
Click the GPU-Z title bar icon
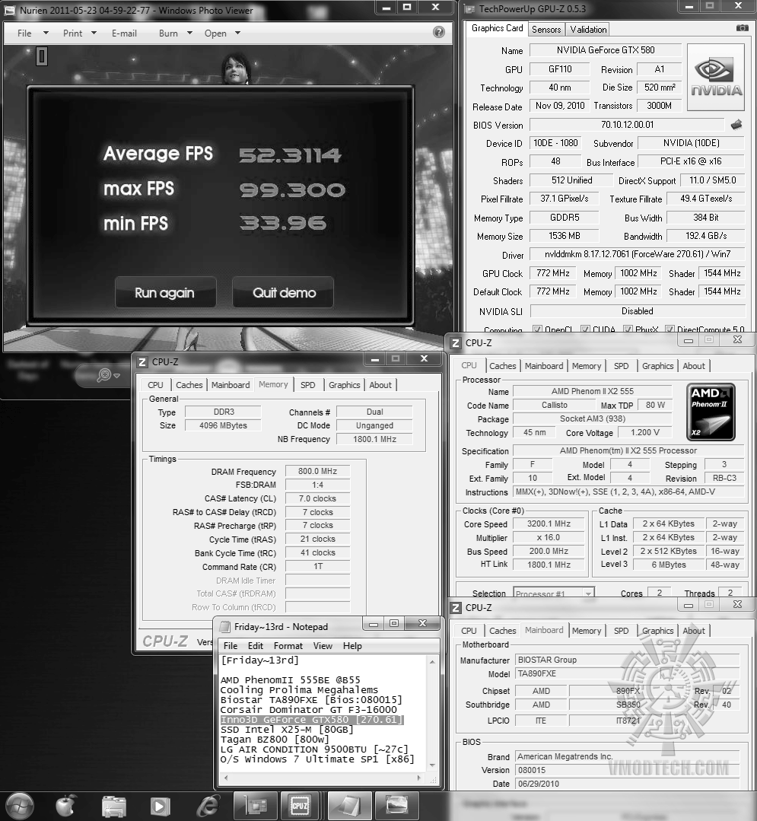[x=469, y=9]
